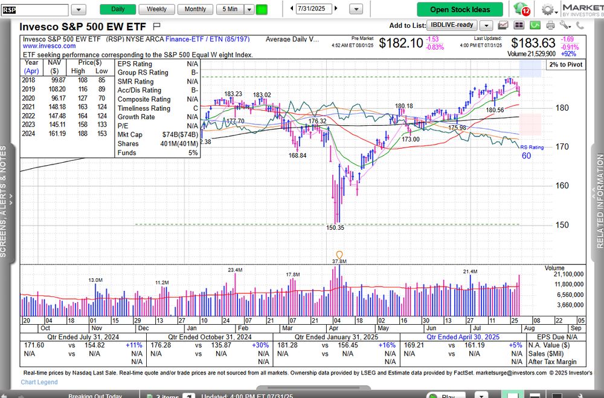604x398 pixels.
Task: Click the Qtr Ended April 30, 2025 header
Action: pyautogui.click(x=463, y=337)
